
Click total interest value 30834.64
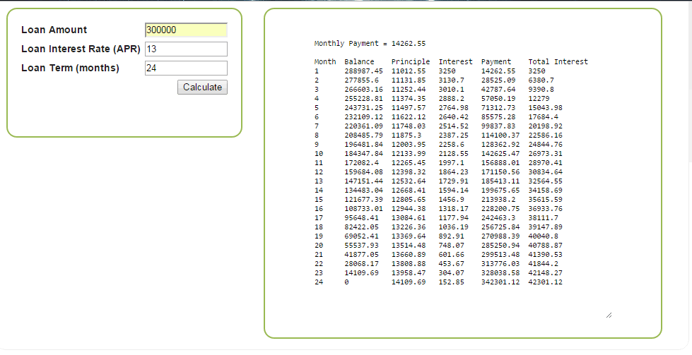[x=546, y=172]
